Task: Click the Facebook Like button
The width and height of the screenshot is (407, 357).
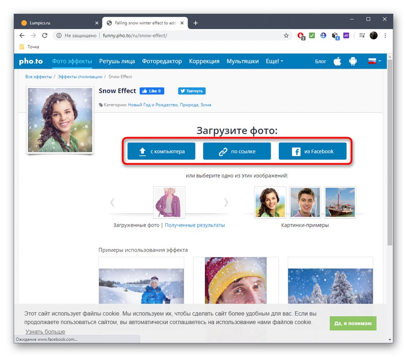Action: 152,91
